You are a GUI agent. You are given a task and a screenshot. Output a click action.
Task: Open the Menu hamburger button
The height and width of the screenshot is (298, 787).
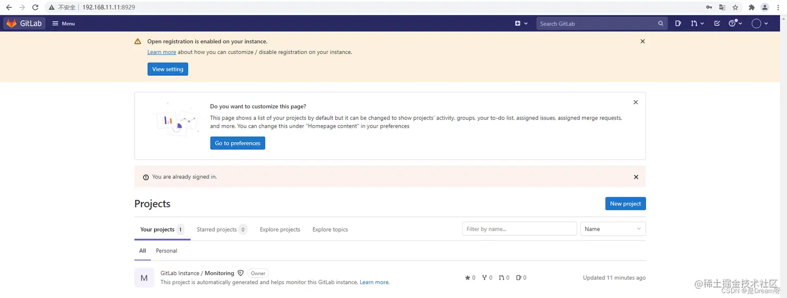pyautogui.click(x=64, y=23)
